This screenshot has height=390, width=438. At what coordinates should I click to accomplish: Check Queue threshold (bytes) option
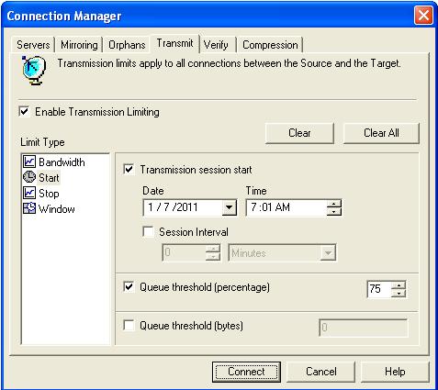[129, 325]
